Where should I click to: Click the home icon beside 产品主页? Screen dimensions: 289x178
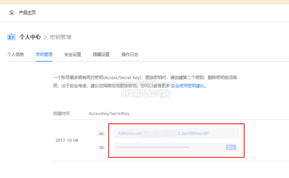click(12, 13)
